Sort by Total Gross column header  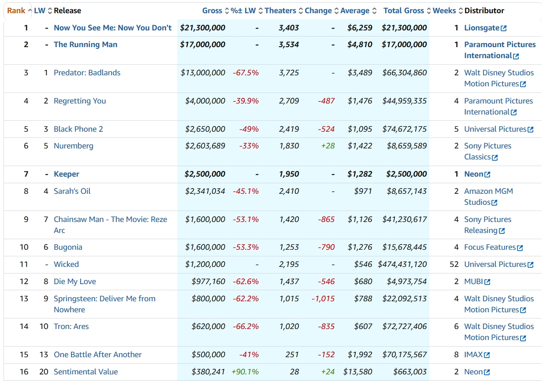click(403, 11)
